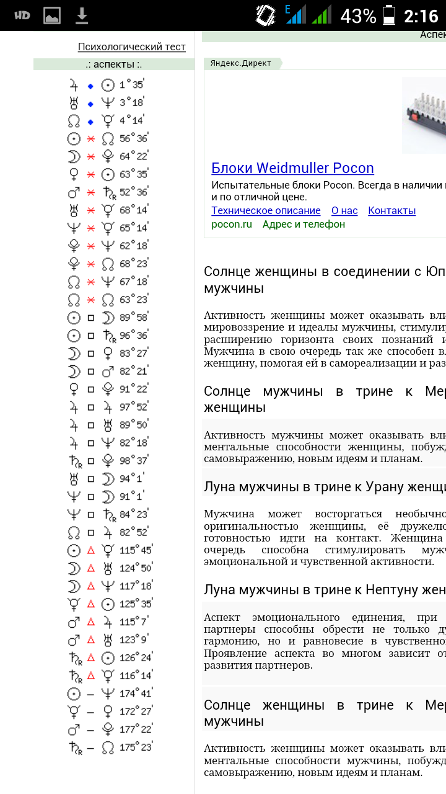
Task: Click the aspect value 94°1'
Action: 132,479
